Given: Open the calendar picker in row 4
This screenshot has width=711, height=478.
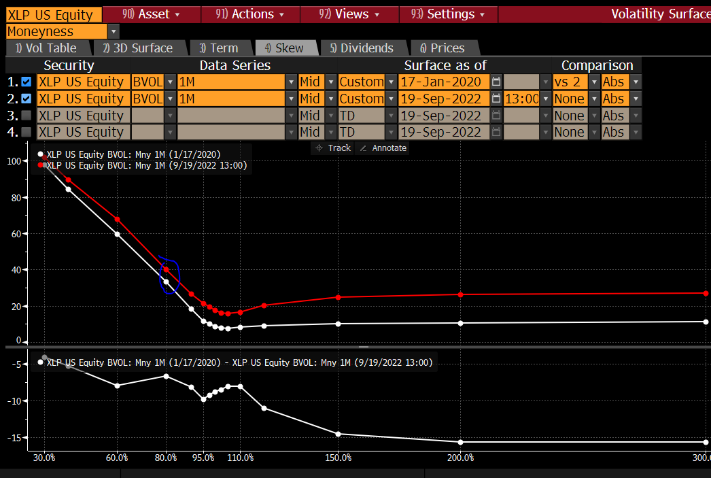Looking at the screenshot, I should pos(496,132).
